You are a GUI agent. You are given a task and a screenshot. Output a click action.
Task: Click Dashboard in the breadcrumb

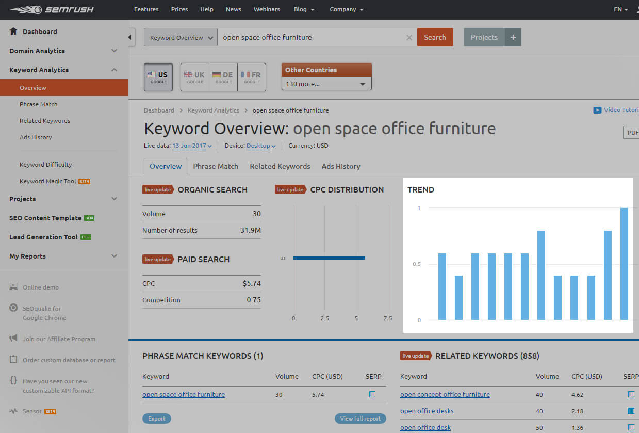pyautogui.click(x=159, y=110)
